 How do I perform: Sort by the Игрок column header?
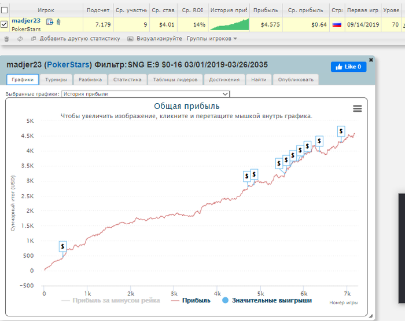coord(46,10)
